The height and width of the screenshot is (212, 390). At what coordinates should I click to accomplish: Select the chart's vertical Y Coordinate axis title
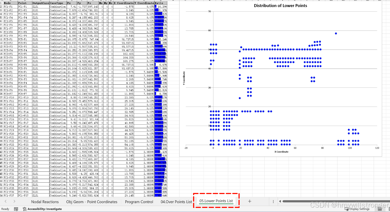pos(184,79)
